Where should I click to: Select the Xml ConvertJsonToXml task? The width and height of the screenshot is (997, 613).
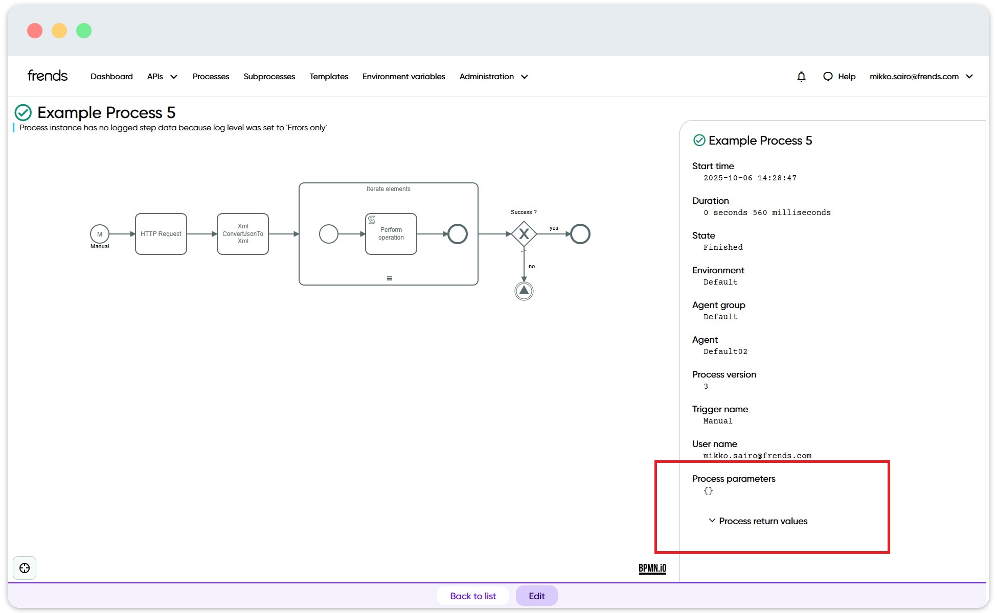[x=242, y=234]
